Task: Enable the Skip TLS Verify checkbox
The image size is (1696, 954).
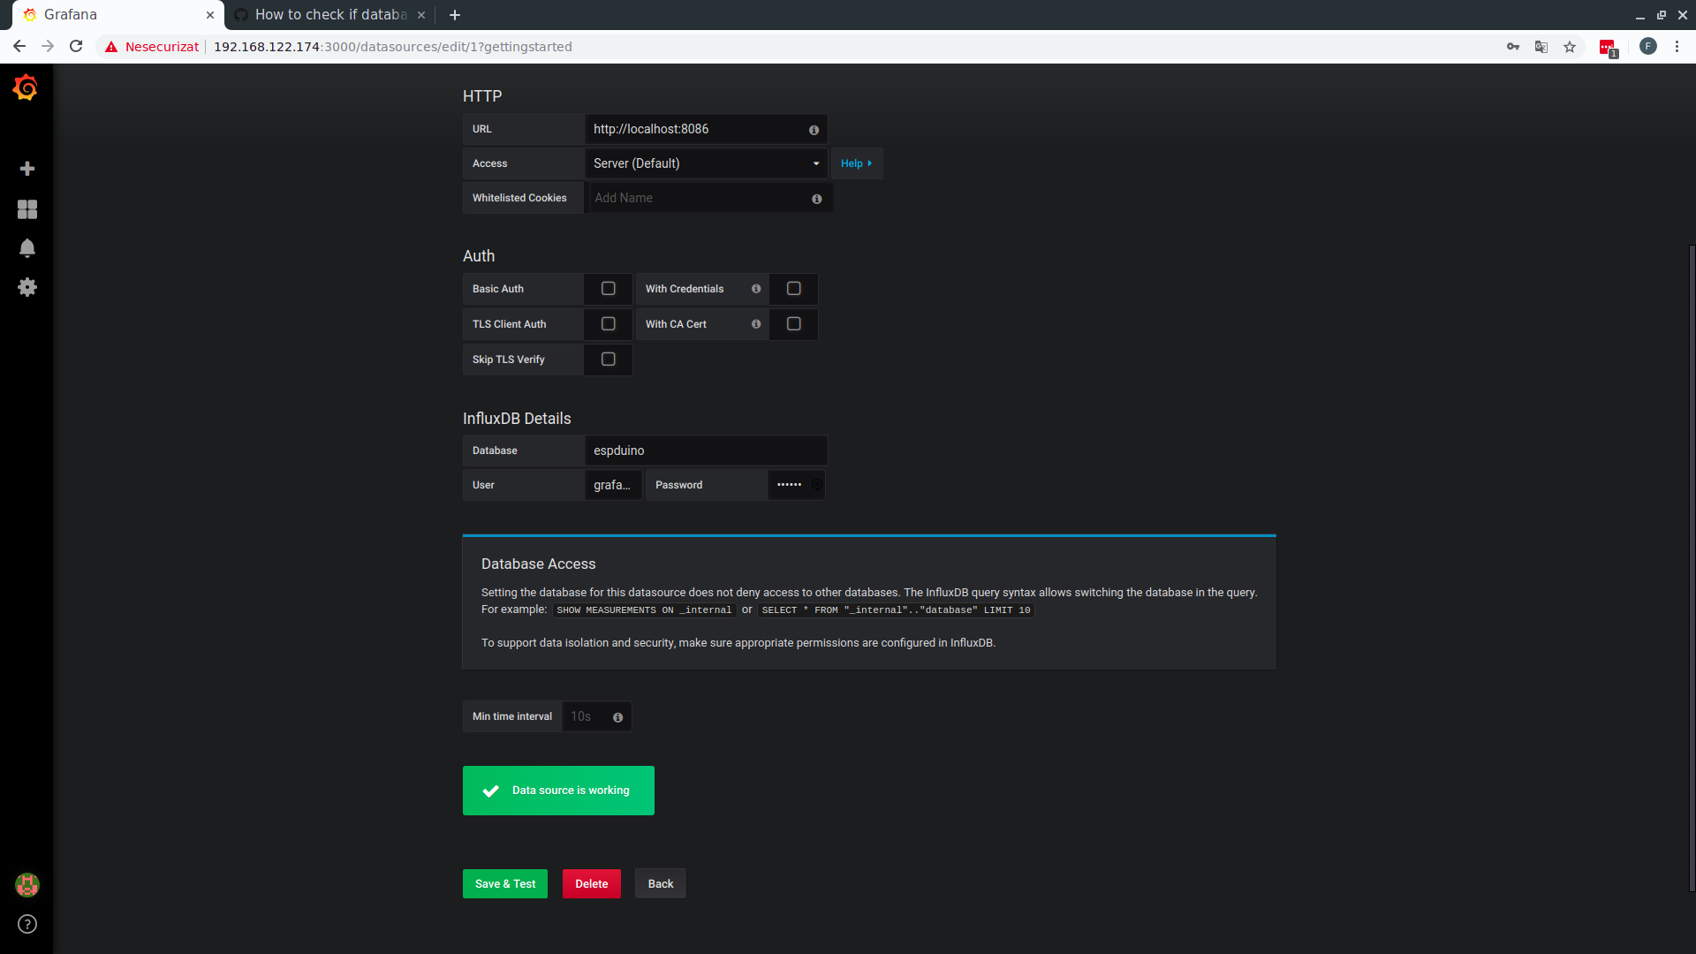Action: coord(609,360)
